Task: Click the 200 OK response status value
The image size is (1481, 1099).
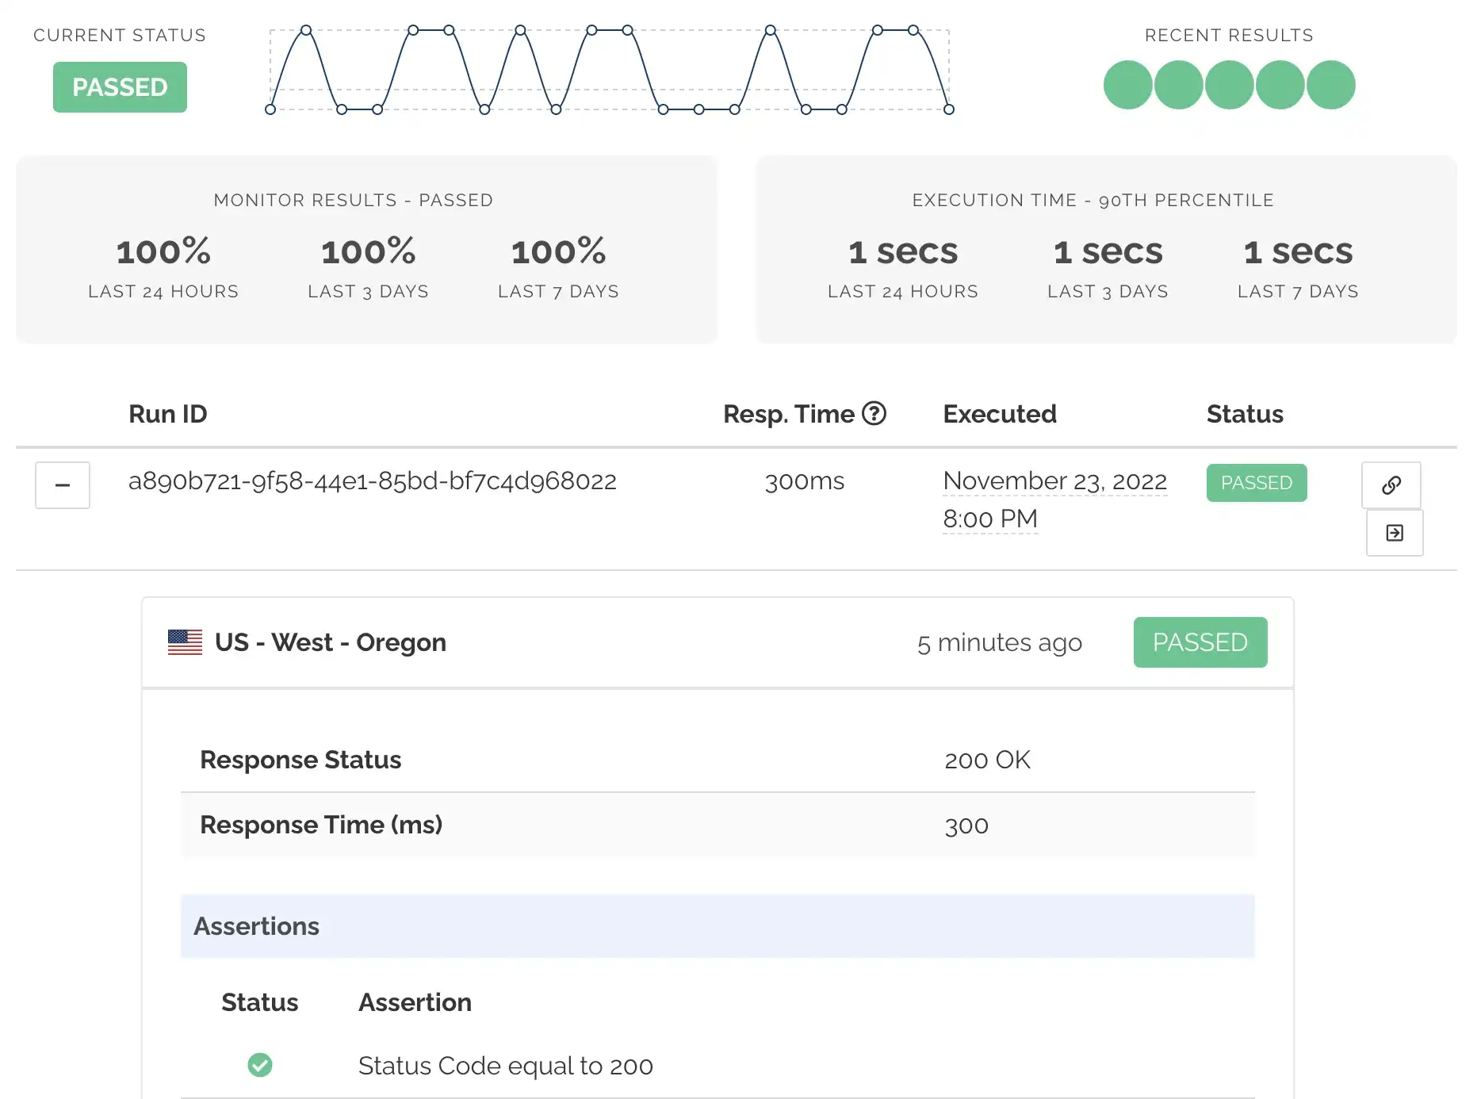Action: pyautogui.click(x=986, y=759)
